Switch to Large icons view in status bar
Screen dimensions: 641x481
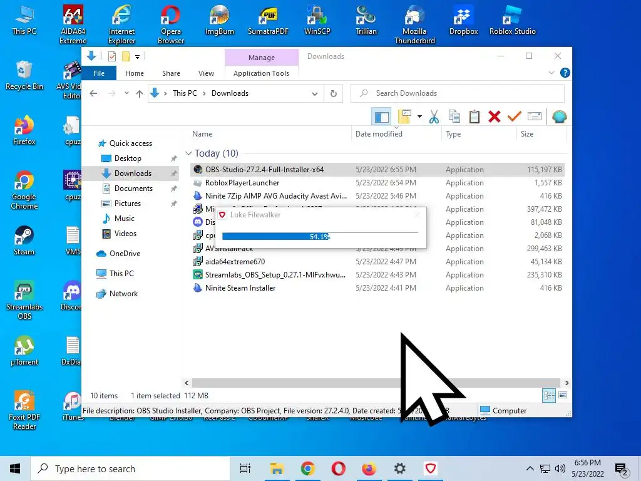tap(563, 395)
